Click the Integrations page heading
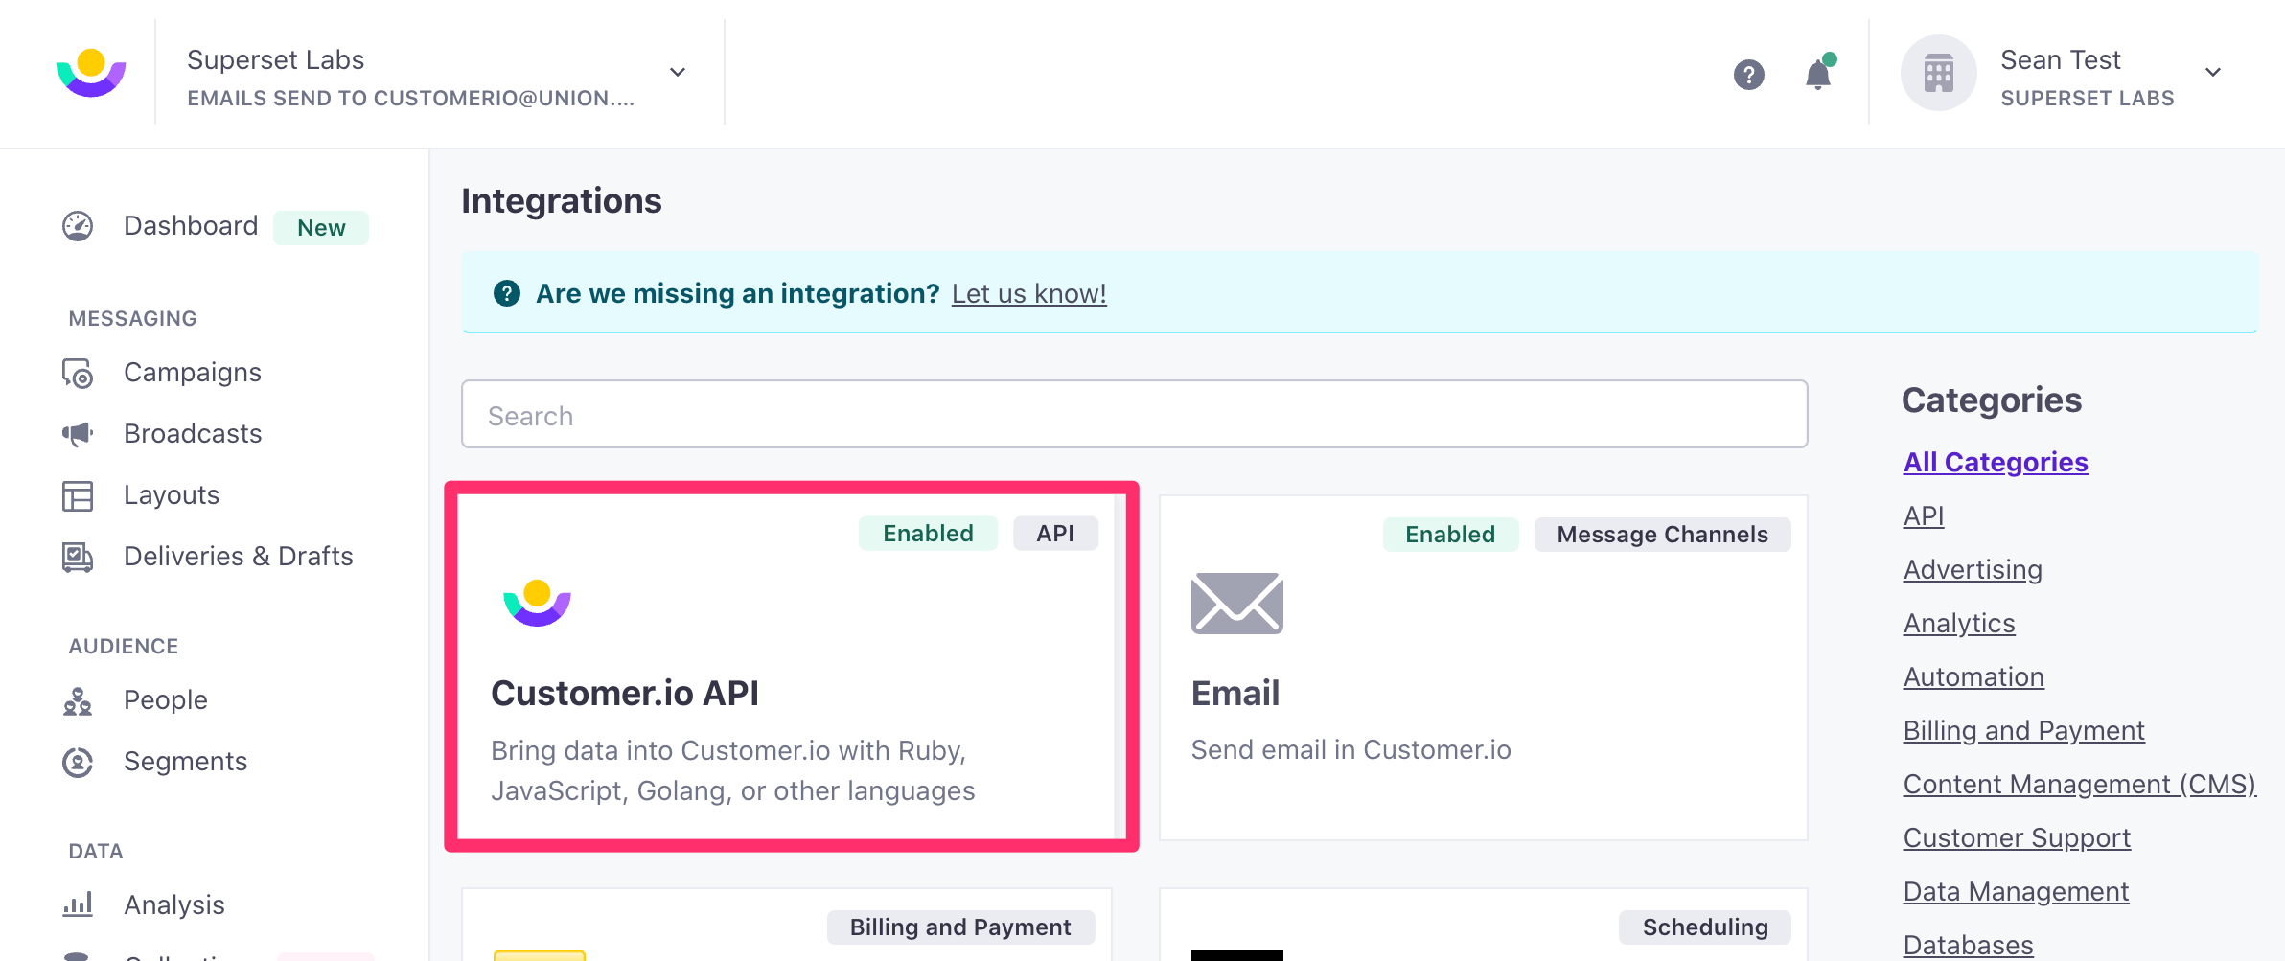Image resolution: width=2285 pixels, height=961 pixels. (x=562, y=201)
